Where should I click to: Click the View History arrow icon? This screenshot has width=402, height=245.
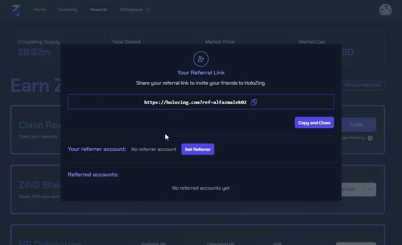pyautogui.click(x=370, y=138)
